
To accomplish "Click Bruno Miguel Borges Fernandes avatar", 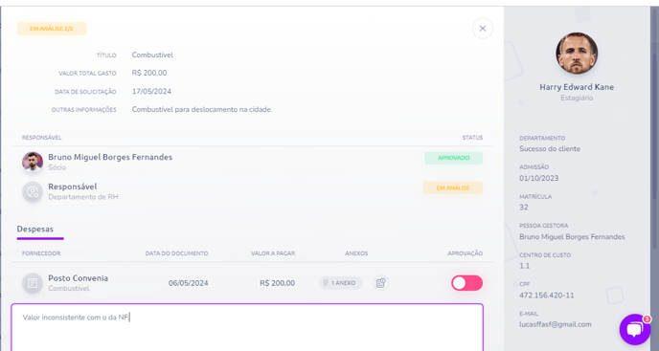I will [33, 162].
